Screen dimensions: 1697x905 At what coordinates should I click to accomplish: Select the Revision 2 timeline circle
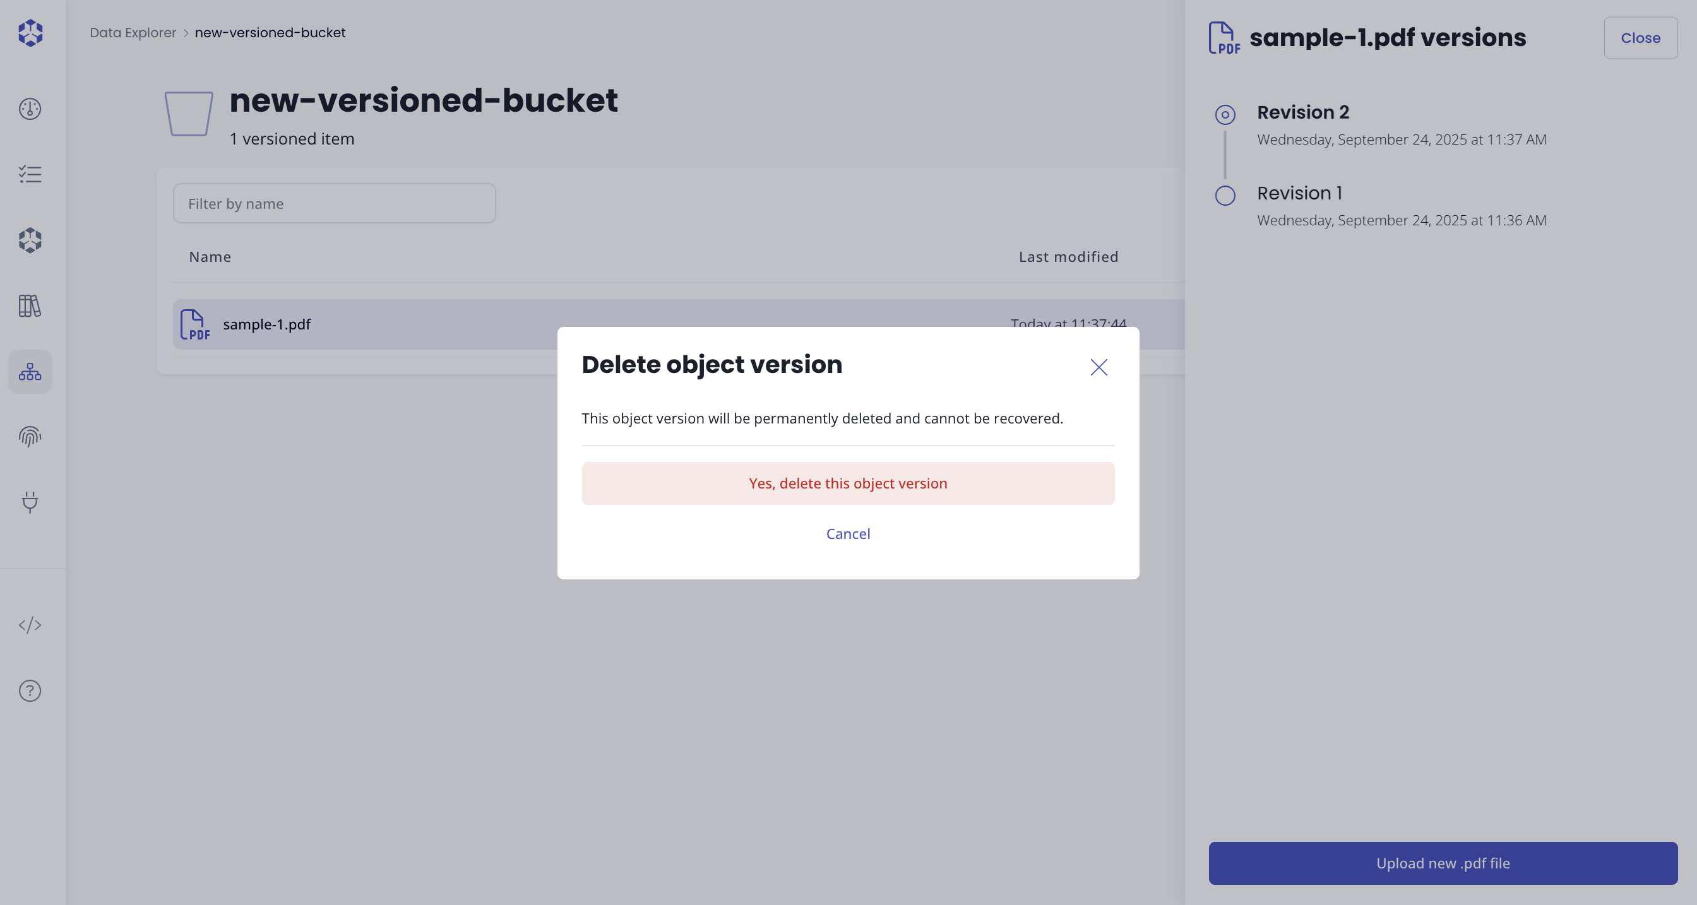point(1224,114)
